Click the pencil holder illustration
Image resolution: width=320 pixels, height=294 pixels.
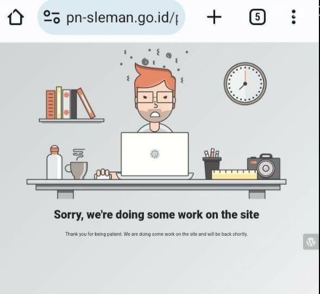point(212,163)
